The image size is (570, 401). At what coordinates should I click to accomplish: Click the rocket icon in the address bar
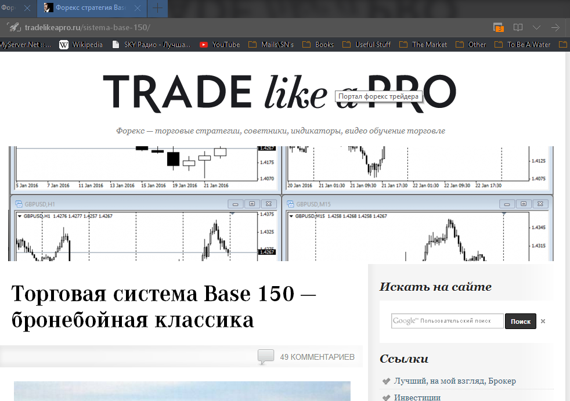point(14,27)
